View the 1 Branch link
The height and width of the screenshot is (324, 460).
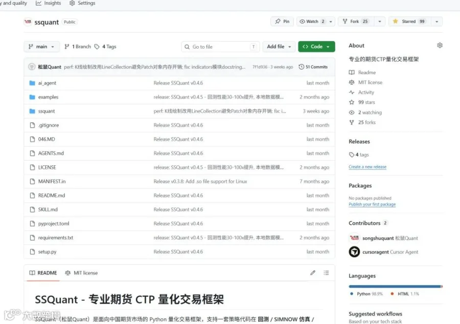pos(78,47)
